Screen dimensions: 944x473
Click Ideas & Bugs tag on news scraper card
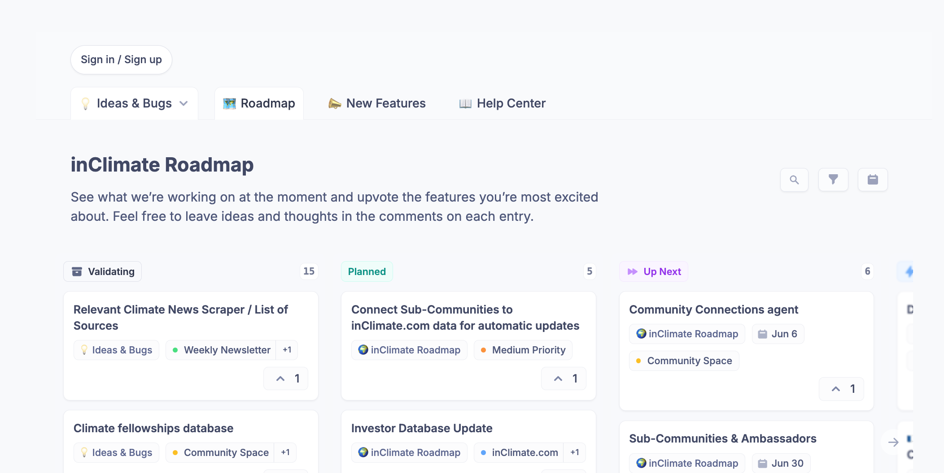[x=116, y=350]
